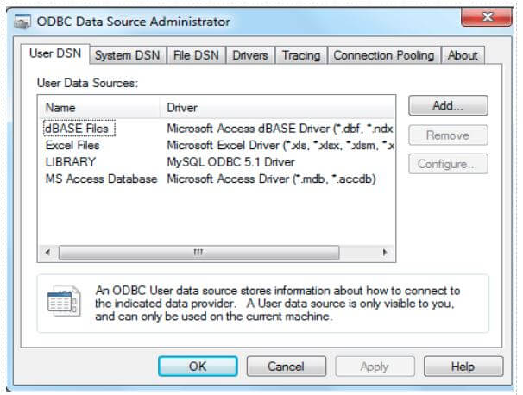Viewport: 523px width, 395px height.
Task: Open the About tab
Action: click(x=463, y=55)
